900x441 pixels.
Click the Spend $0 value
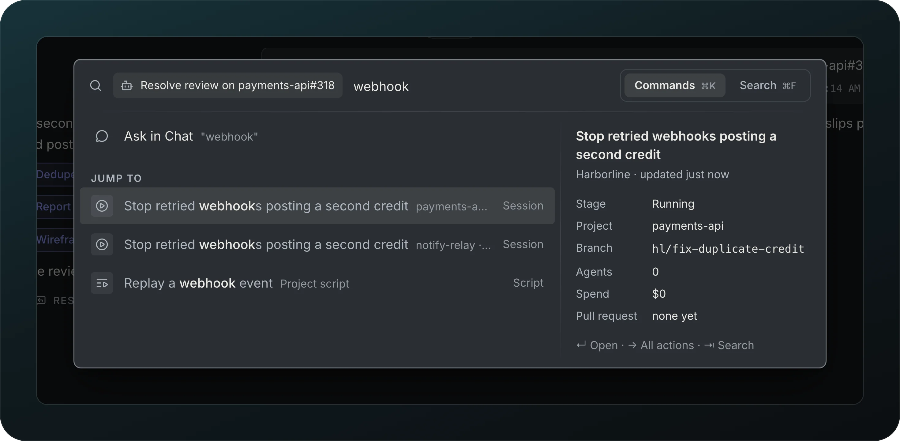[x=658, y=294]
